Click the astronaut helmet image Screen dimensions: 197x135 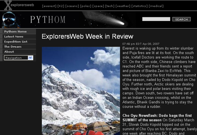tap(11, 20)
